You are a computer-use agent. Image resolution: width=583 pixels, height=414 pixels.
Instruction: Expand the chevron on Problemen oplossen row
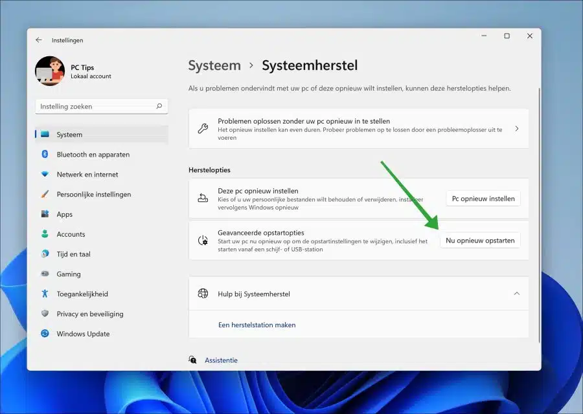coord(517,129)
